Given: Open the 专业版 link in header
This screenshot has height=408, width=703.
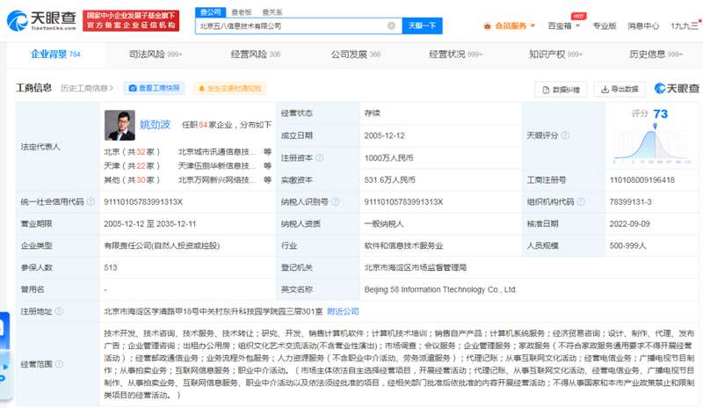Looking at the screenshot, I should tap(605, 26).
